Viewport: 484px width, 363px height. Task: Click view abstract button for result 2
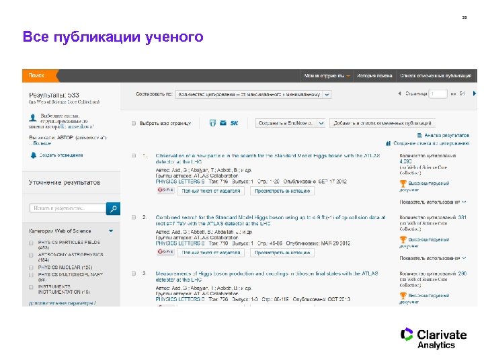(282, 253)
